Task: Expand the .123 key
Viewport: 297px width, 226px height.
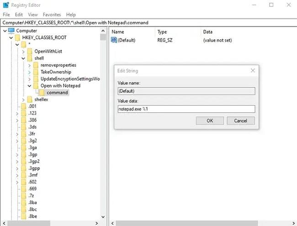Action: tap(17, 113)
